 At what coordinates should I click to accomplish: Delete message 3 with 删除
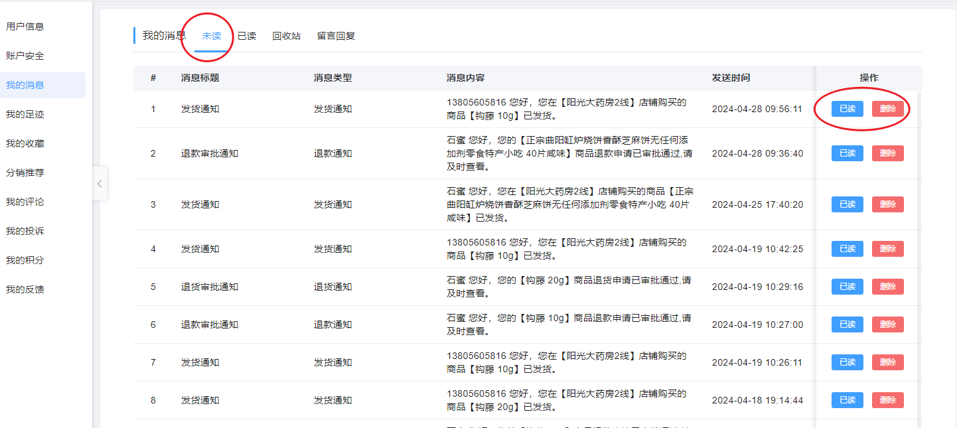[x=888, y=204]
